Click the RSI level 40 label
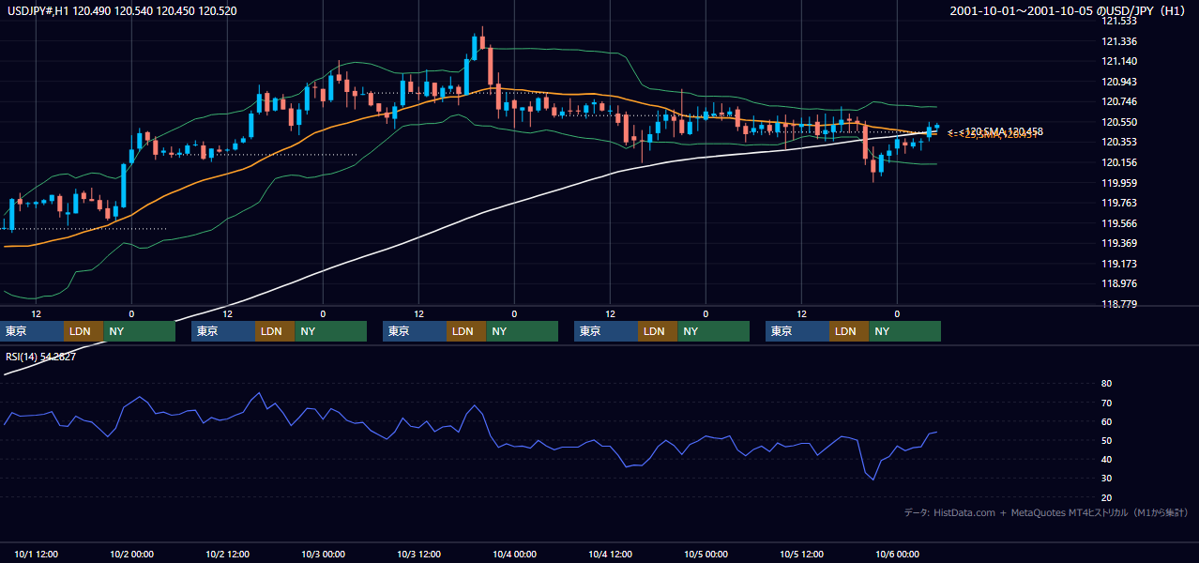The width and height of the screenshot is (1199, 563). pos(1106,459)
